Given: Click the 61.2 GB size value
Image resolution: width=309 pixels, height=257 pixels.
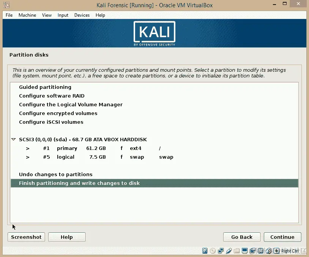Looking at the screenshot, I should pyautogui.click(x=96, y=148).
